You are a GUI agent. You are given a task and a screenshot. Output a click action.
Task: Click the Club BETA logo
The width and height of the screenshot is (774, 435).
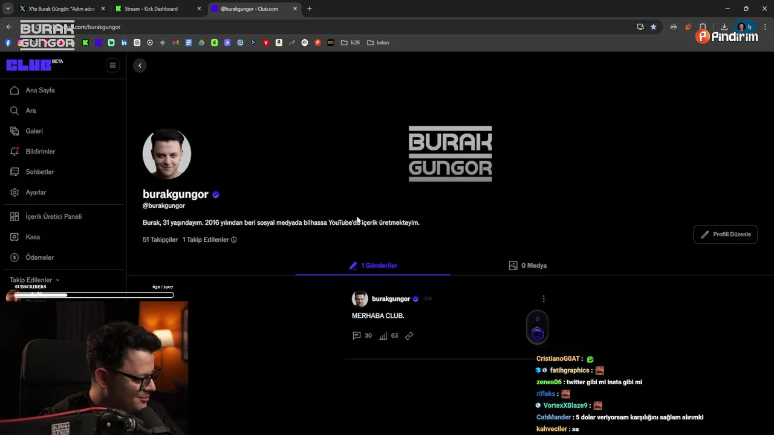pos(34,65)
